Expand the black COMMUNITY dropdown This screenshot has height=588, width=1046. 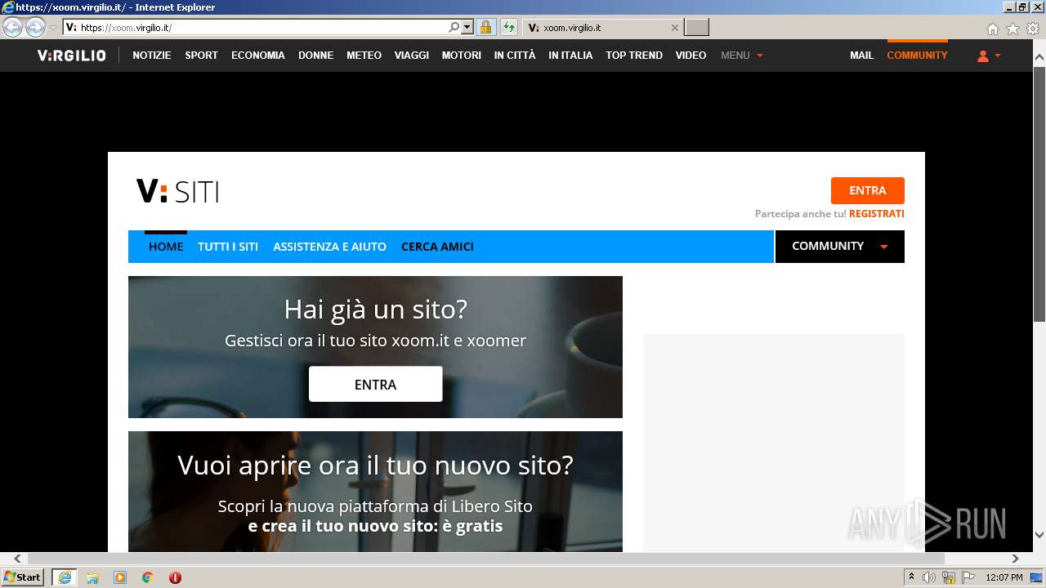pyautogui.click(x=839, y=247)
